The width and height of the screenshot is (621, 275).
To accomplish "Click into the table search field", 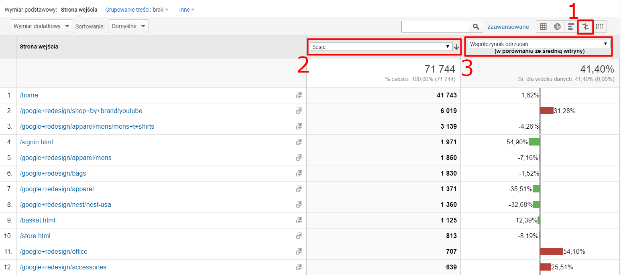I will pos(435,27).
